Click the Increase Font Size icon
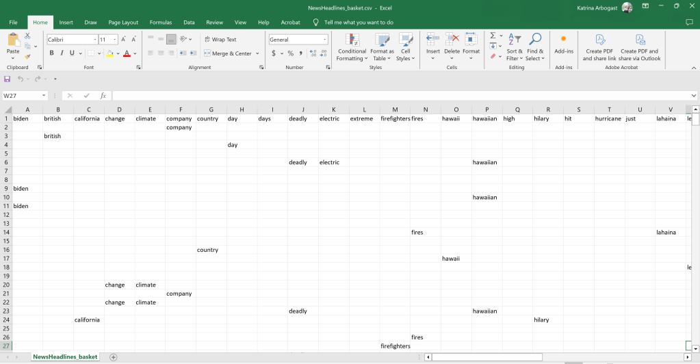The image size is (700, 364). tap(124, 40)
